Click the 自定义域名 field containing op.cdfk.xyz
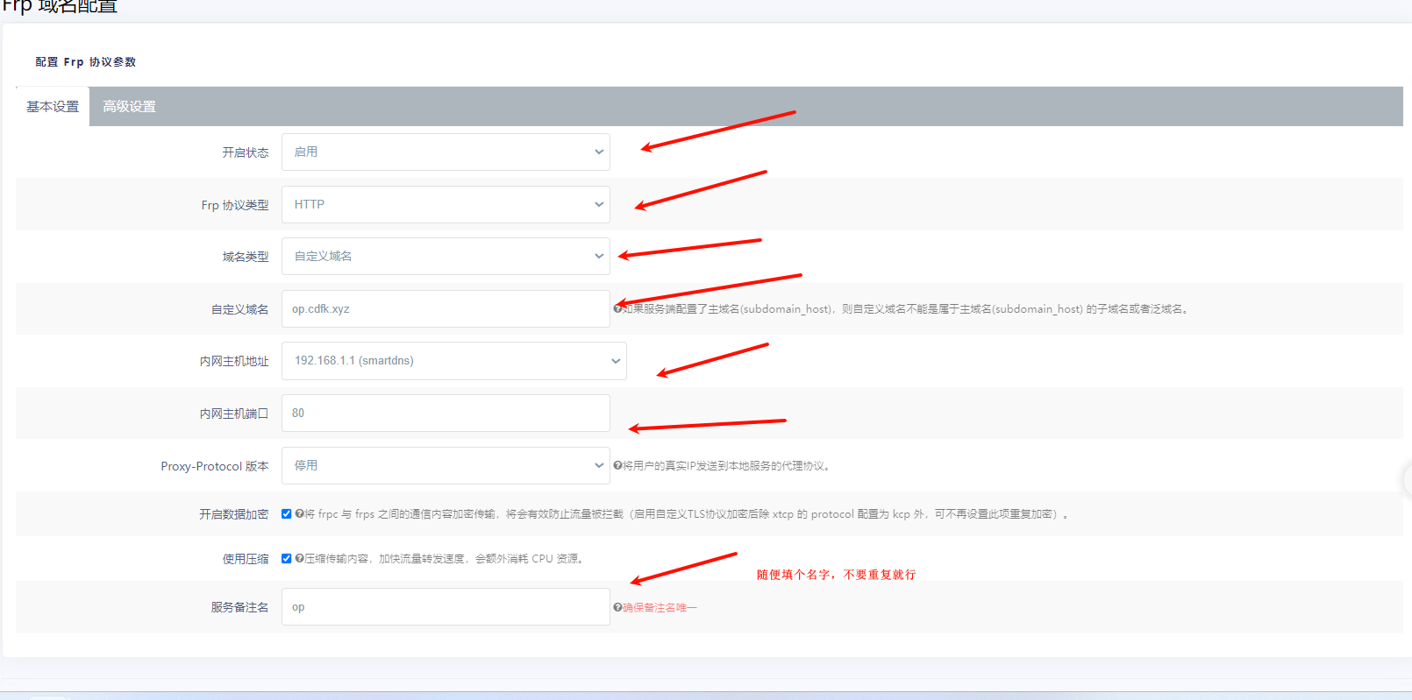Viewport: 1412px width, 700px height. click(446, 309)
